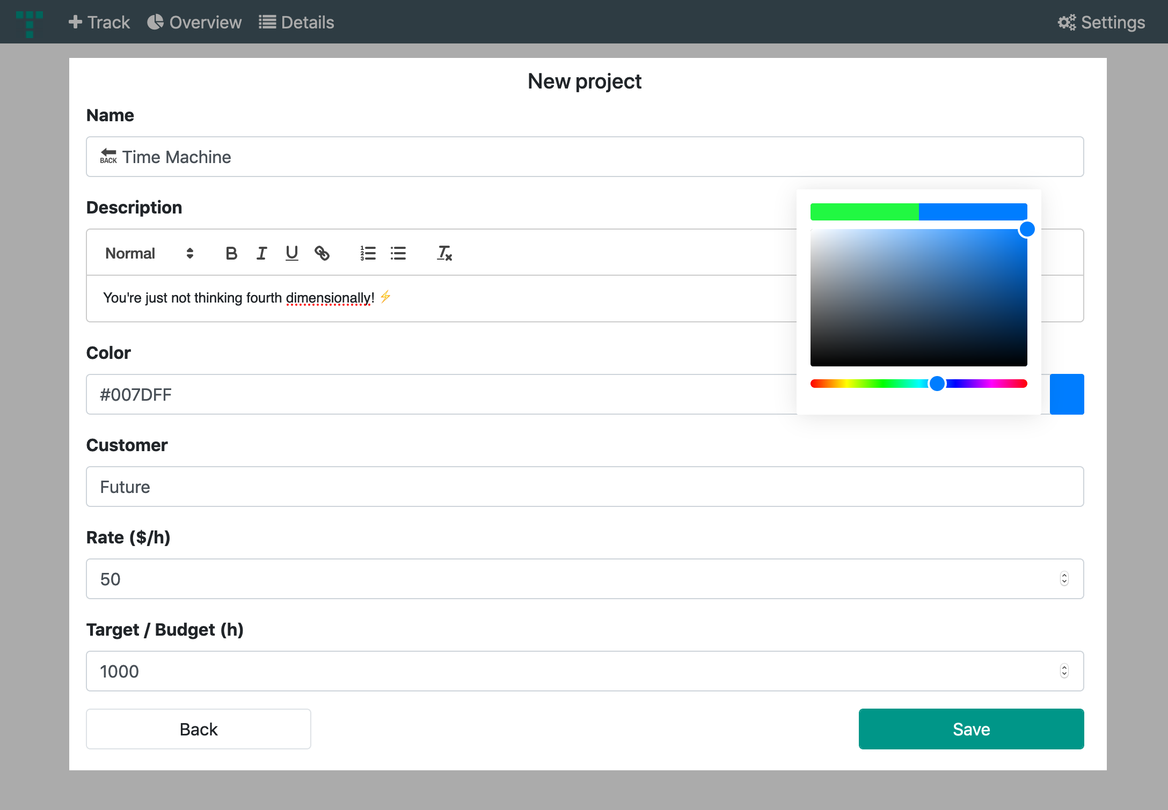
Task: Click the lightning bolt emoji in description
Action: coord(385,297)
